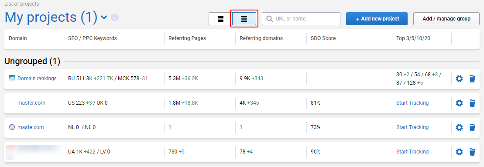Open the master.com project link
This screenshot has width=484, height=167.
coord(31,103)
